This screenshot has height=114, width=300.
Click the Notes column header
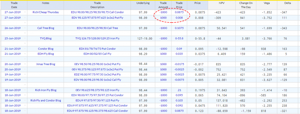tap(45, 5)
